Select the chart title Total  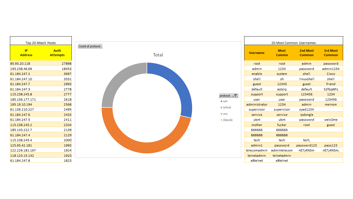[158, 55]
